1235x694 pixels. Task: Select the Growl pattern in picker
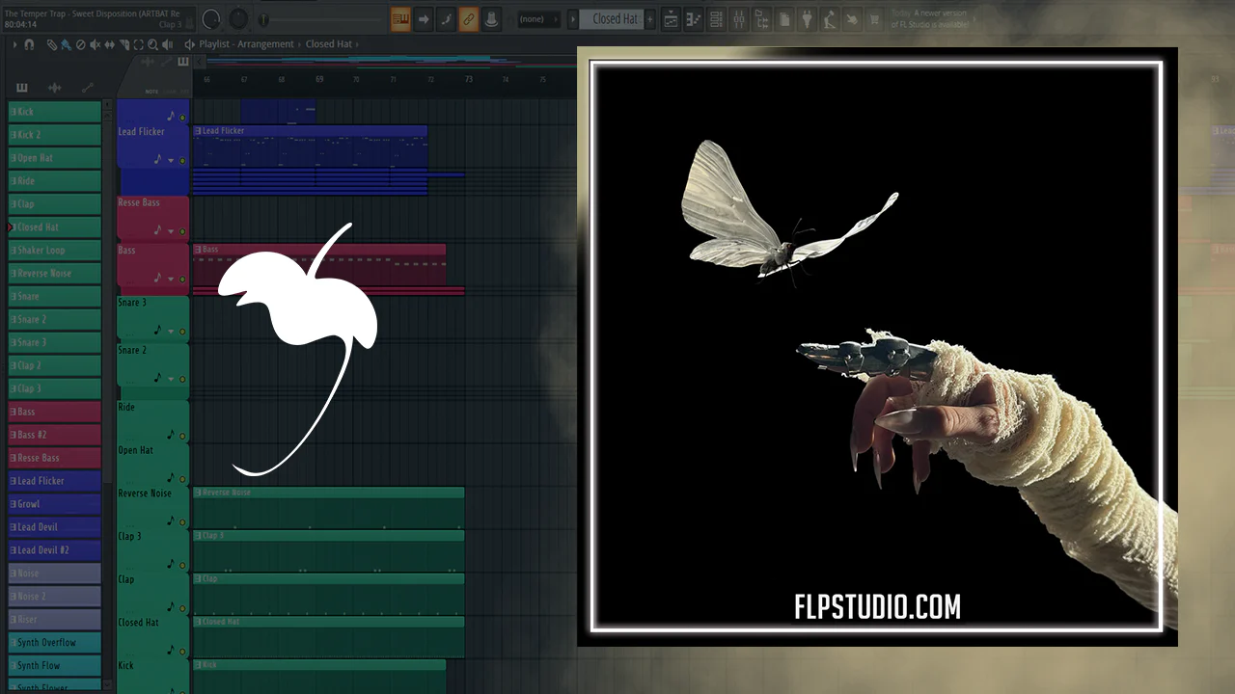pyautogui.click(x=55, y=504)
